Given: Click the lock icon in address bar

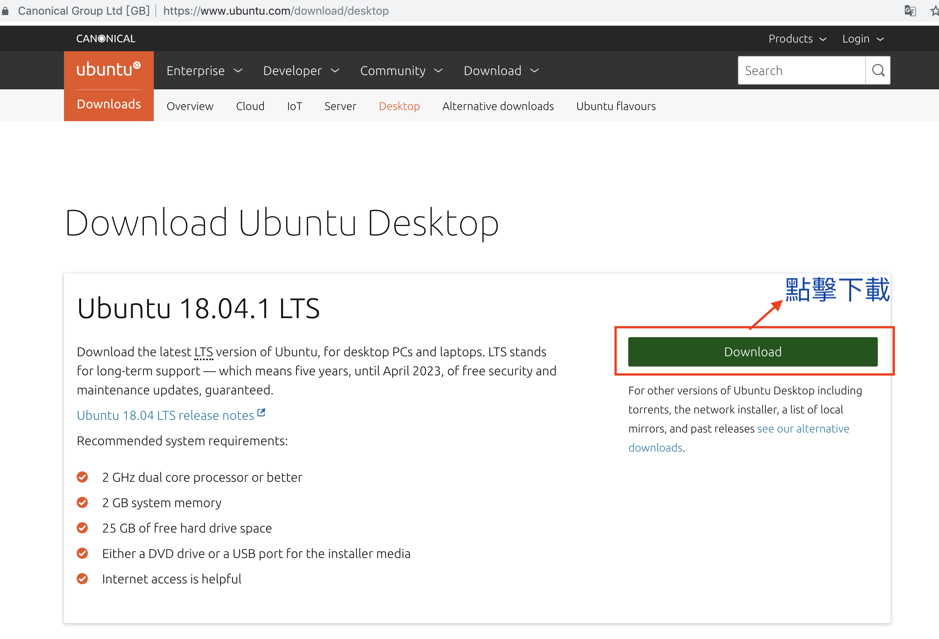Looking at the screenshot, I should tap(5, 11).
